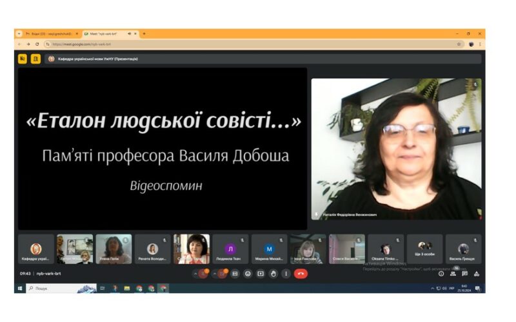Switch to the first Gmail browser tab

click(50, 33)
